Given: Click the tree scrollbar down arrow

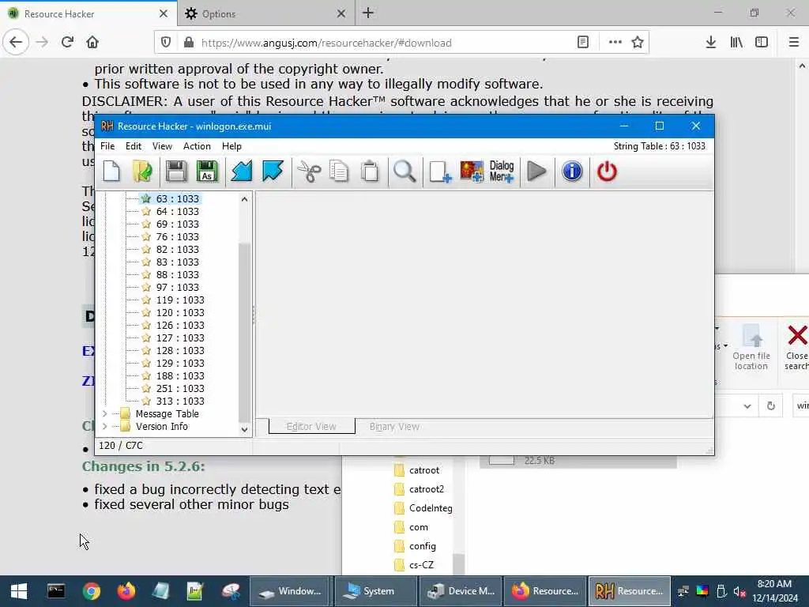Looking at the screenshot, I should pos(245,429).
